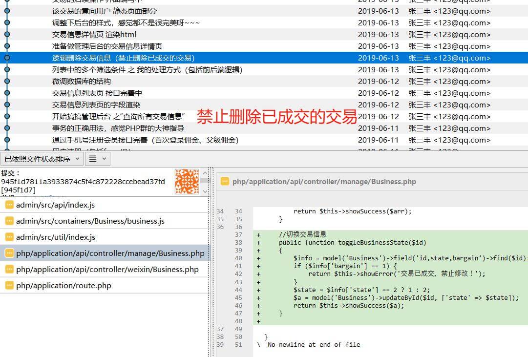The image size is (528, 357).
Task: Click the diff header path manage/Business.php
Action: (324, 182)
